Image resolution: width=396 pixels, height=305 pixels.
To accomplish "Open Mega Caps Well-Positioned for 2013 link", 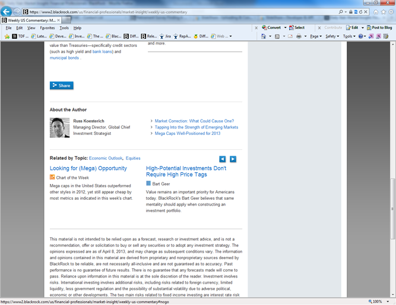I will (x=188, y=133).
